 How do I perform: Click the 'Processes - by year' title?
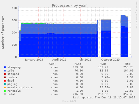point(69,6)
